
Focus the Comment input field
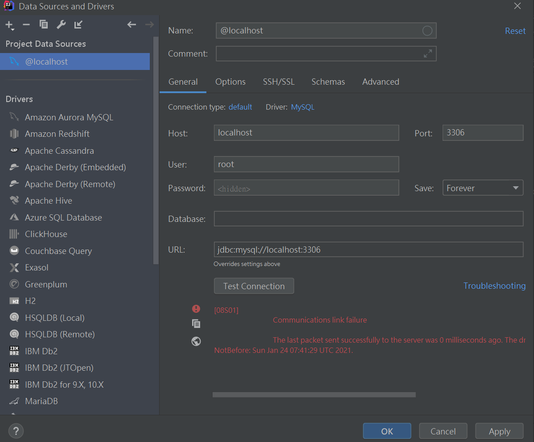(326, 53)
